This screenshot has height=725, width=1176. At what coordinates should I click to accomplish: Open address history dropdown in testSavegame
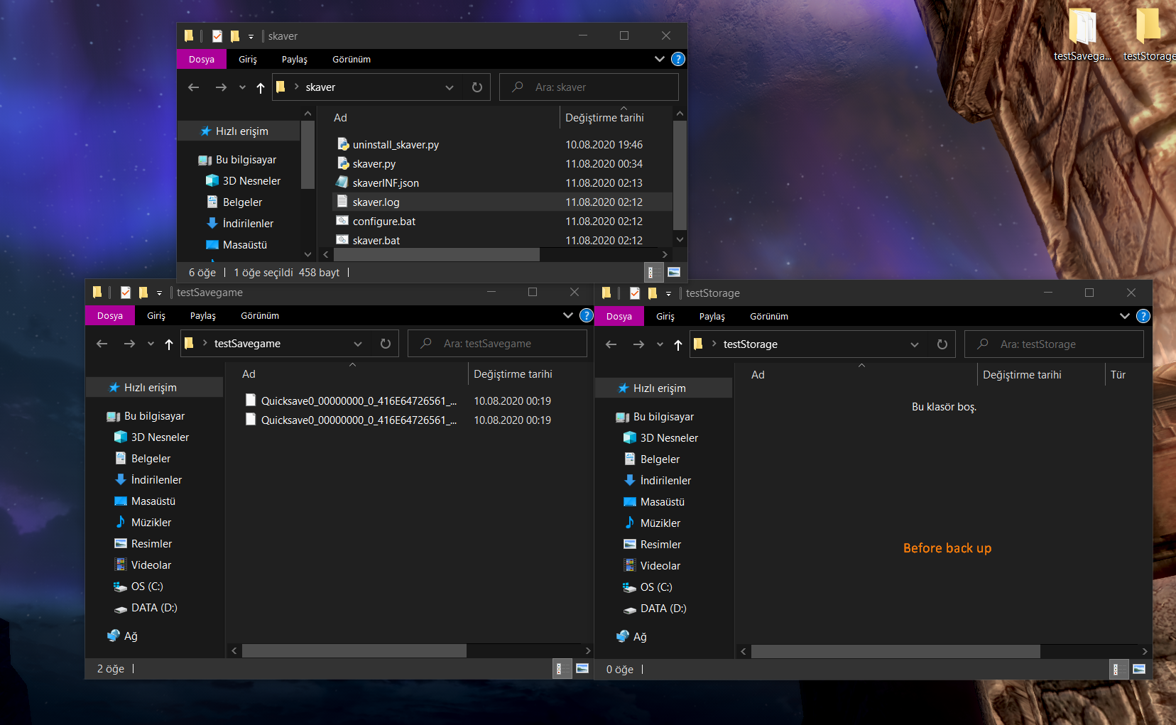click(358, 344)
